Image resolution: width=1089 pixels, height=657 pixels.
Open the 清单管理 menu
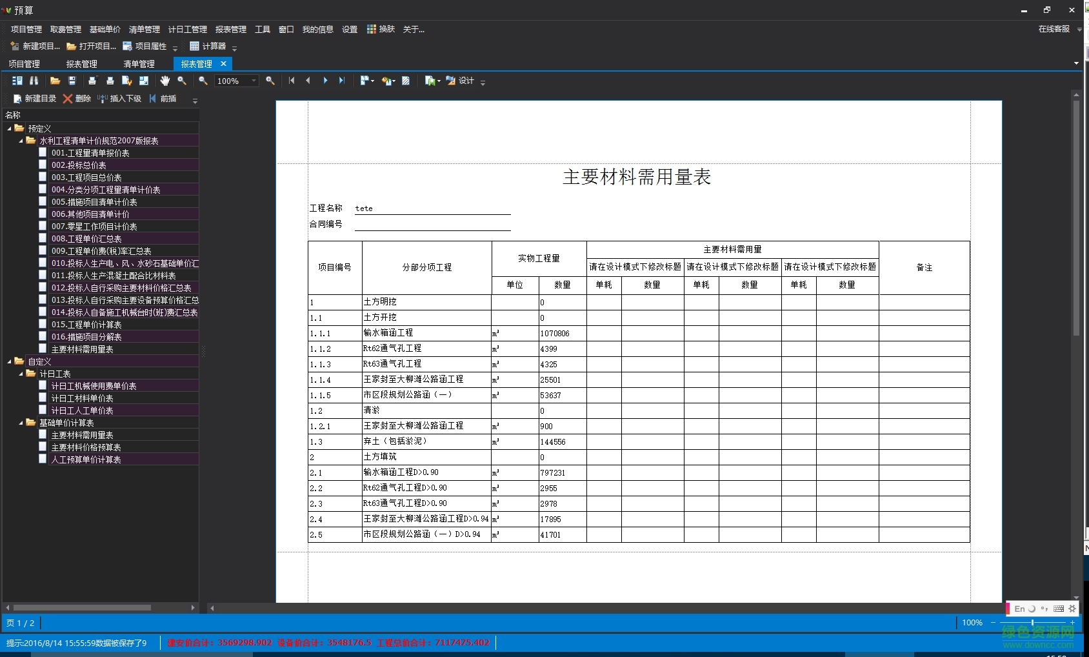tap(144, 30)
